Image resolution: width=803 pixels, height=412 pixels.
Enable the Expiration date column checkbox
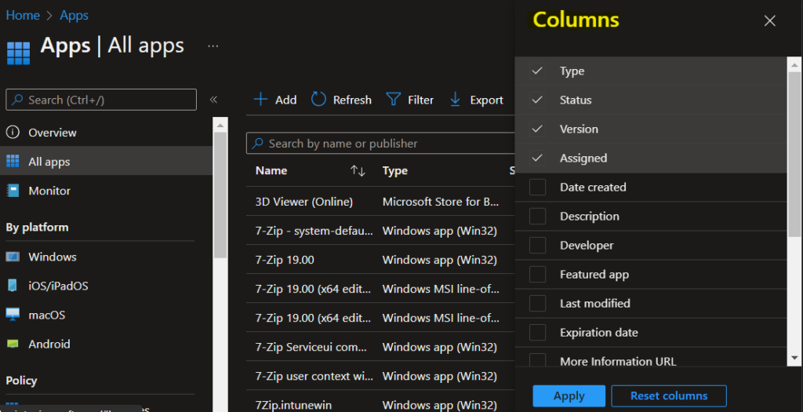537,333
